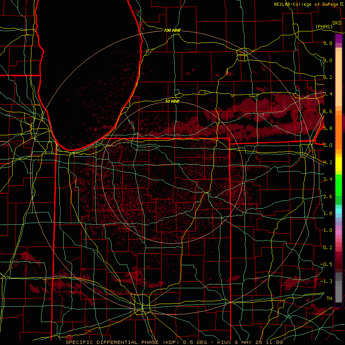Click the 50 NMI range ring label

tap(172, 101)
